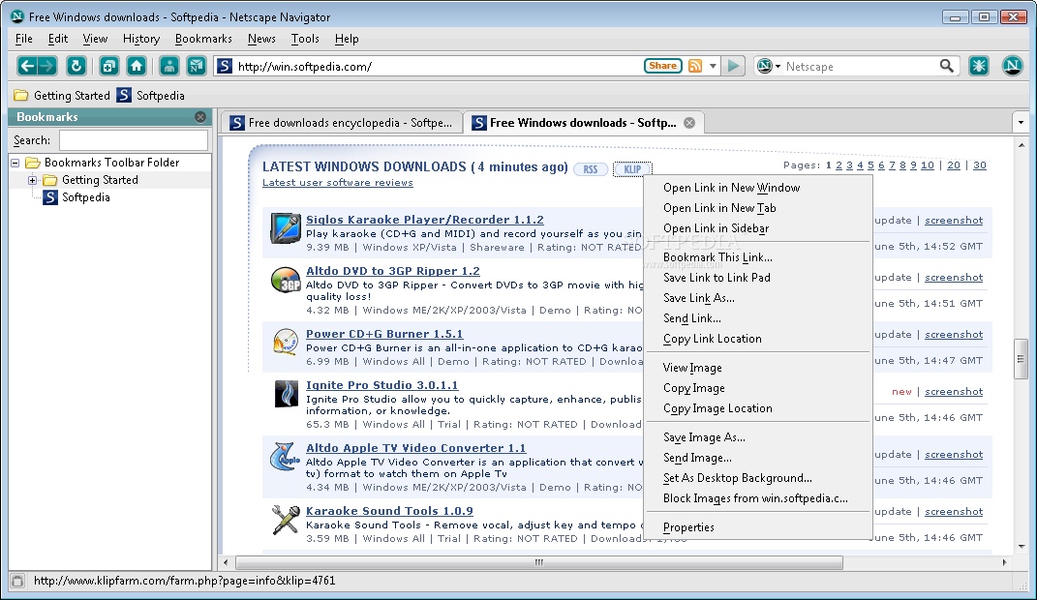The height and width of the screenshot is (600, 1037).
Task: Click the status bar security icon
Action: pyautogui.click(x=17, y=581)
